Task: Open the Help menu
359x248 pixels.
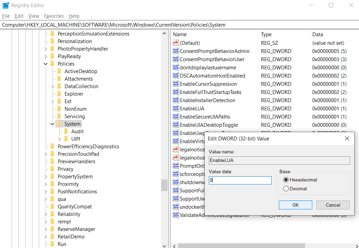Action: (74, 16)
